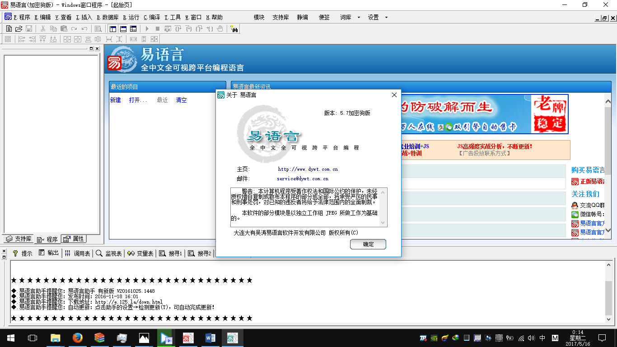This screenshot has height=347, width=617.
Task: Click the Find magnifier toolbar icon
Action: tap(98, 28)
